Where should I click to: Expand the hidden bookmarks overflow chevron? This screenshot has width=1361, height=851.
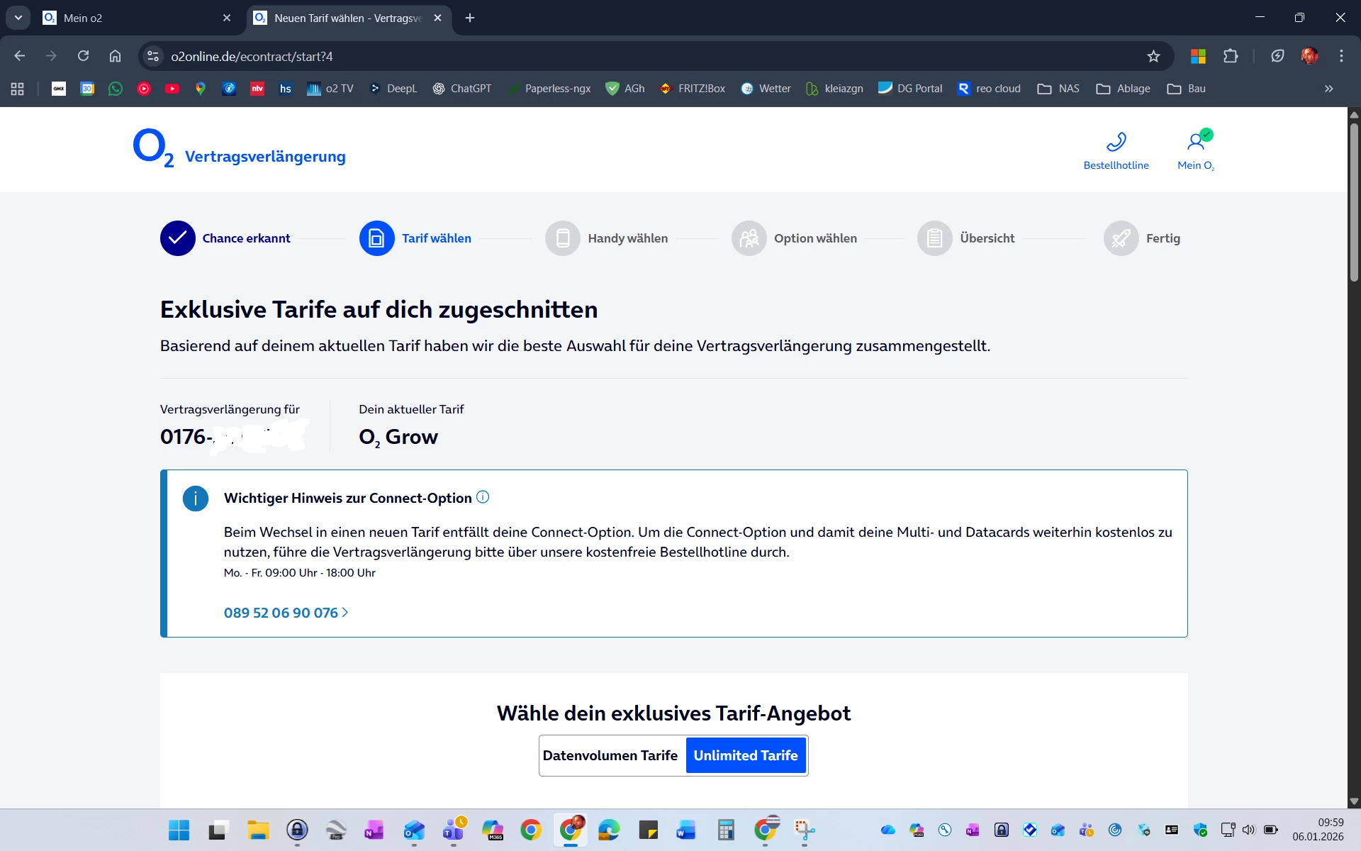click(x=1328, y=89)
